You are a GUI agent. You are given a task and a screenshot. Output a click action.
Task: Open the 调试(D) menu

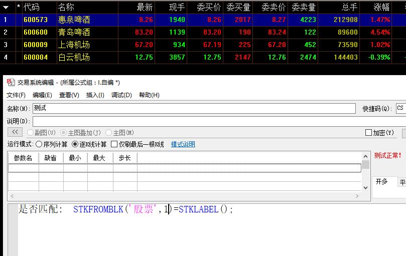[121, 95]
